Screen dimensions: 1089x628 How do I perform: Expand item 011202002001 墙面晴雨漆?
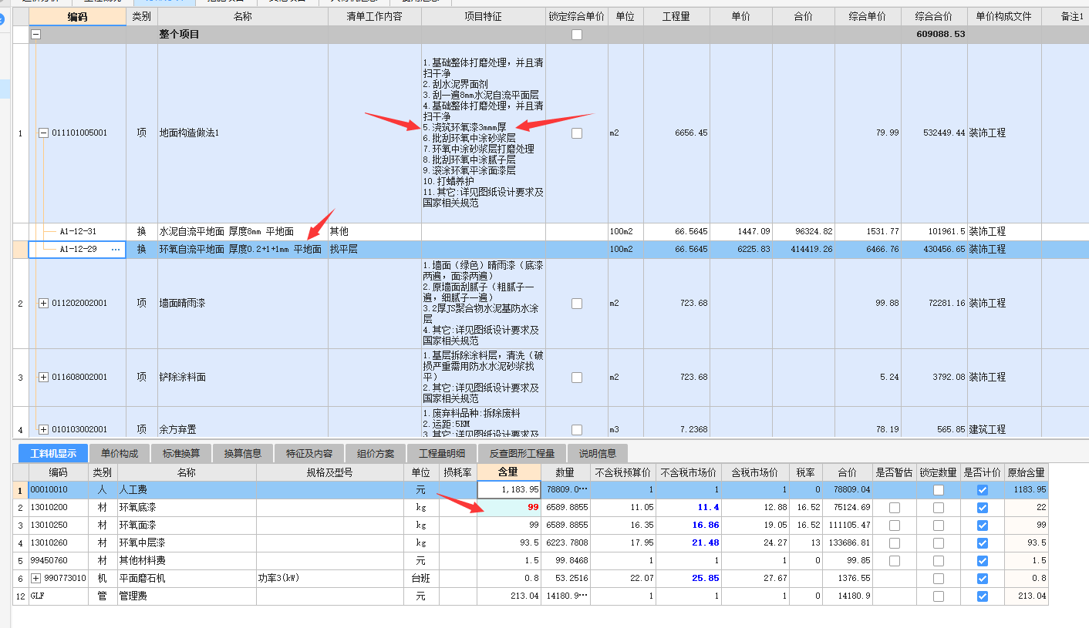pos(43,304)
